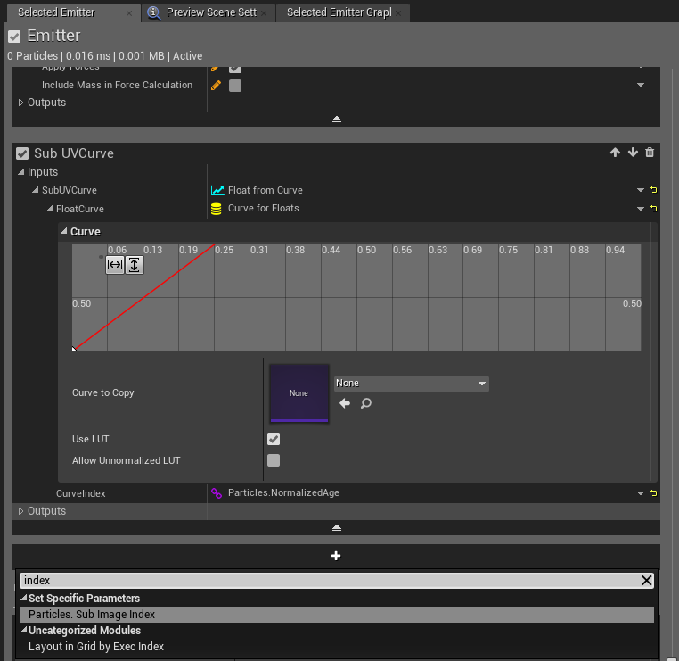Collapse Uncategorized Modules category
The width and height of the screenshot is (679, 661).
click(x=24, y=631)
